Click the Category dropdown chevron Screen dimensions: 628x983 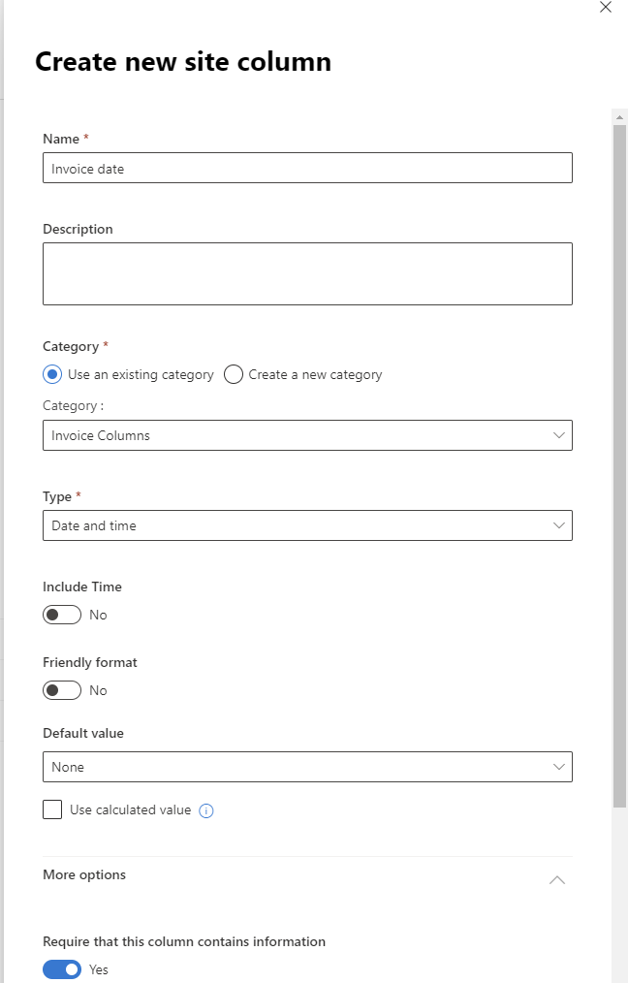tap(559, 435)
